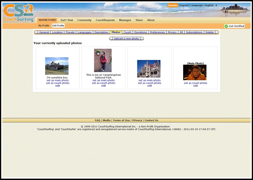Click the Donate button
Viewport: 253px width, 180px height.
pyautogui.click(x=173, y=5)
